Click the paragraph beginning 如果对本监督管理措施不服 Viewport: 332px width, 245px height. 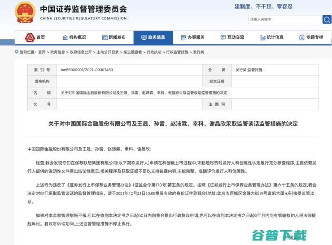point(172,219)
